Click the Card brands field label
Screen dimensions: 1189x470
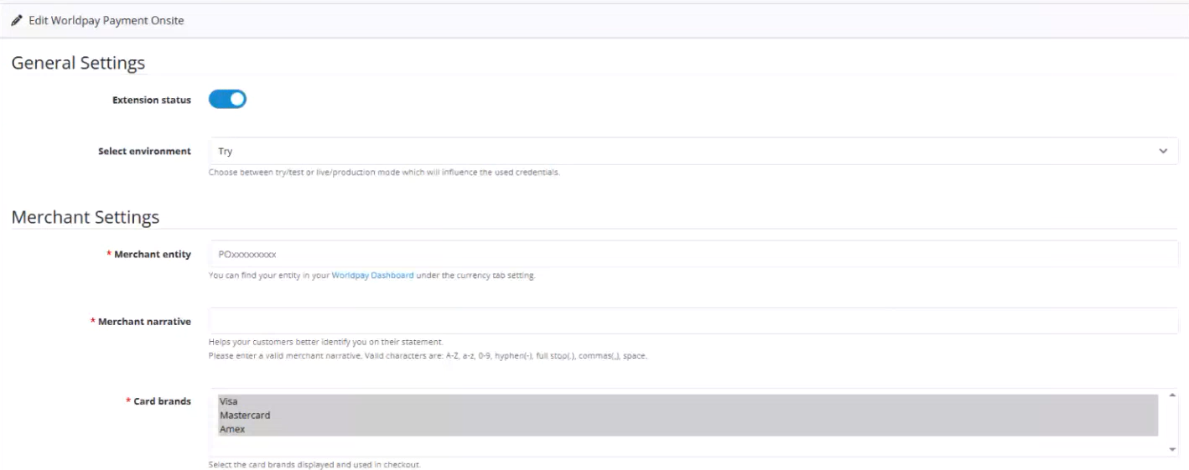162,401
